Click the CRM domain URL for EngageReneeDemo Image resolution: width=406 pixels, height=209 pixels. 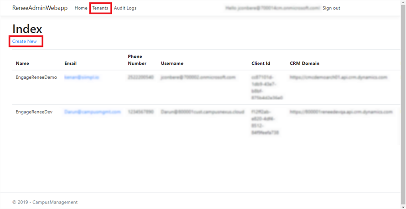click(340, 77)
